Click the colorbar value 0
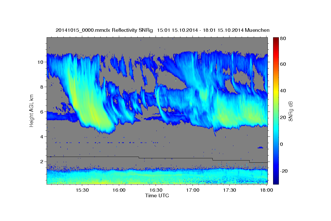 pyautogui.click(x=282, y=144)
